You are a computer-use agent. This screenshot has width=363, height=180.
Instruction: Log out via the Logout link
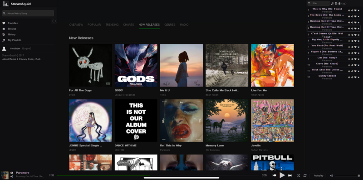click(27, 49)
